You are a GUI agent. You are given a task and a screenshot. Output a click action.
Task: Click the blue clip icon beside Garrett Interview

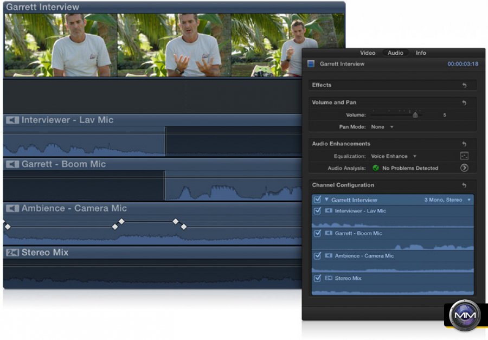[x=311, y=64]
